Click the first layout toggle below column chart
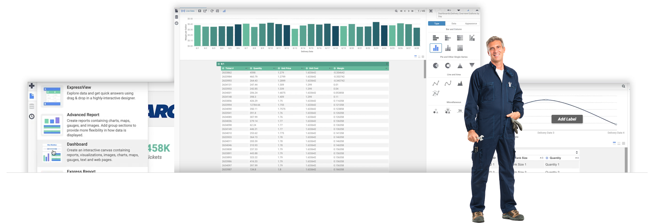Image resolution: width=655 pixels, height=223 pixels. (416, 57)
